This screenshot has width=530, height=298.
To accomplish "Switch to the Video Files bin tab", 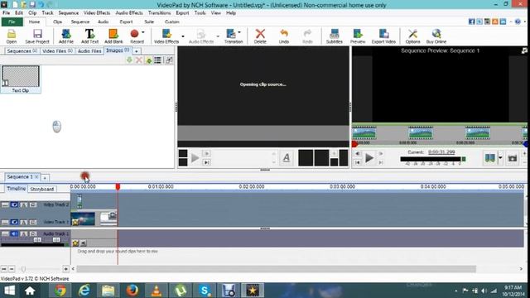I will click(x=57, y=51).
